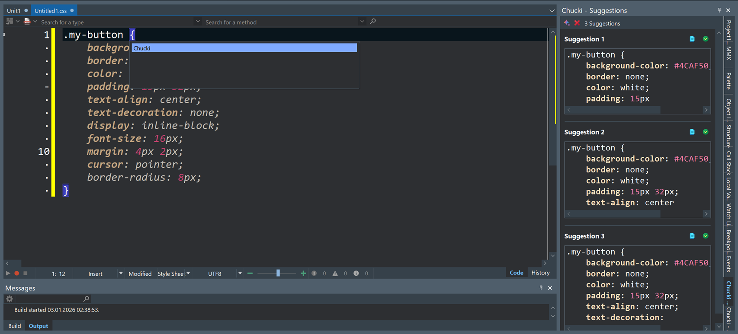The width and height of the screenshot is (738, 334).
Task: Click the editor sections icon left of type search
Action: click(10, 21)
